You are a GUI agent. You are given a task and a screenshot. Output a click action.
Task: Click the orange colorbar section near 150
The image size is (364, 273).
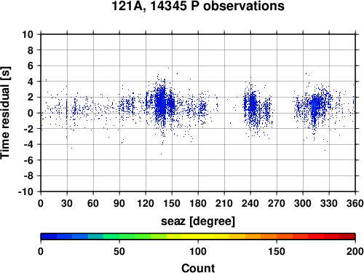point(277,237)
